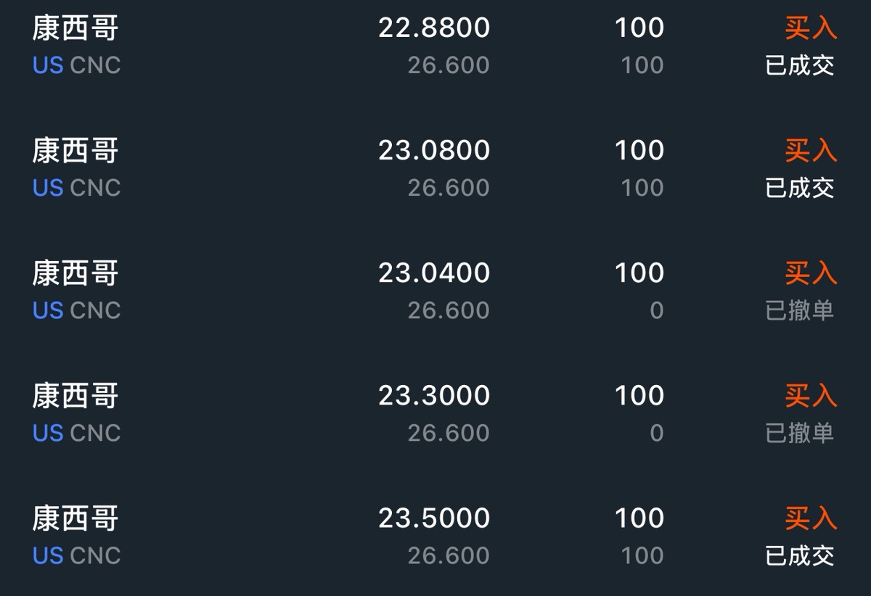
Task: Open the 康西哥 order priced 22.8800
Action: [435, 46]
